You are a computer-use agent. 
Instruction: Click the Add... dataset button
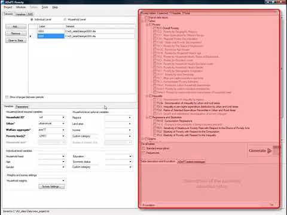[x=16, y=26]
